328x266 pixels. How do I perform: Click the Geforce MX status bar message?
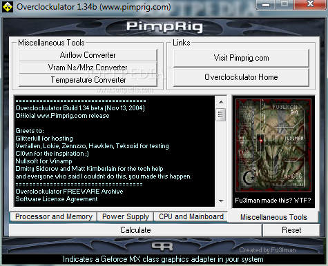tap(163, 259)
